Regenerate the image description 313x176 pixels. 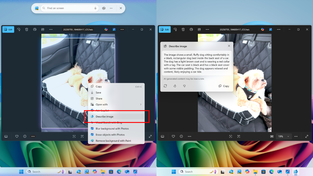165,86
